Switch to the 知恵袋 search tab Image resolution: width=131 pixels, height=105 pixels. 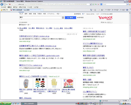click(x=40, y=14)
